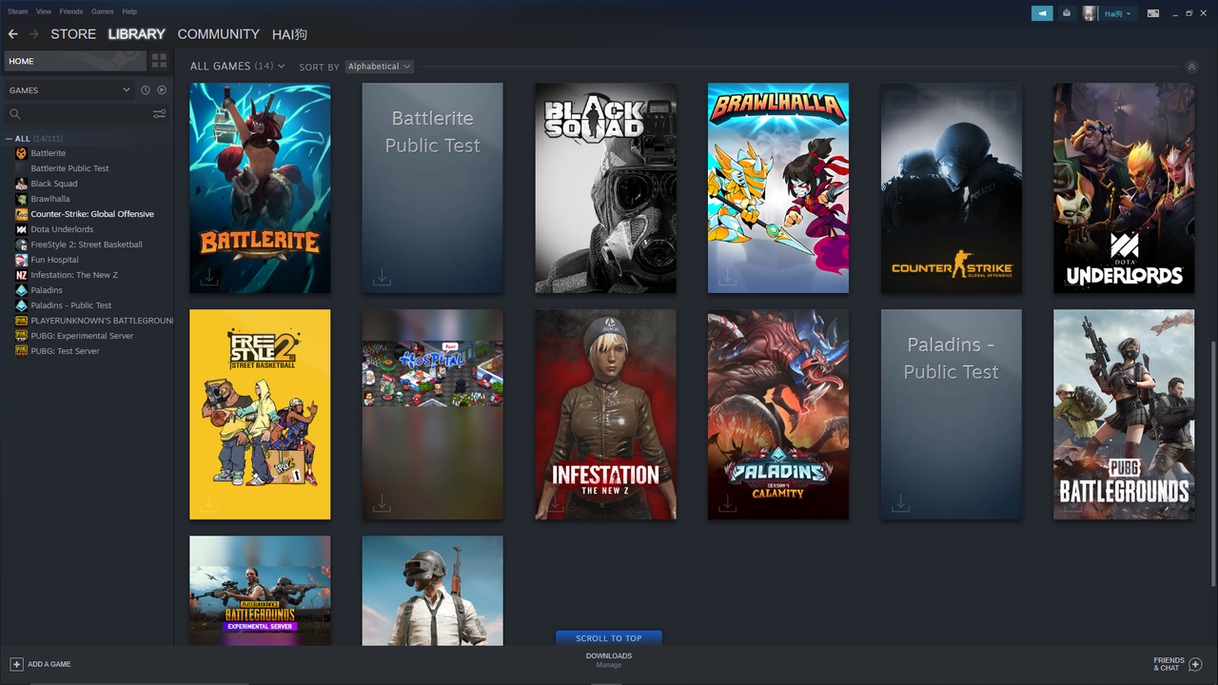This screenshot has height=685, width=1218.
Task: Open the Friends menu
Action: [71, 11]
